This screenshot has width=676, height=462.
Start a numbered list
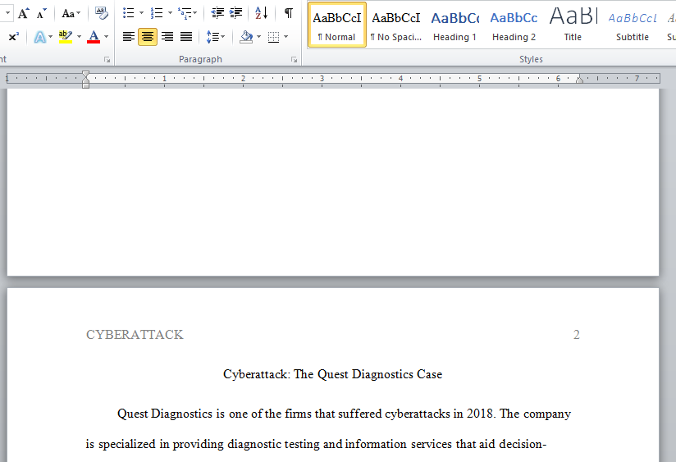(157, 13)
